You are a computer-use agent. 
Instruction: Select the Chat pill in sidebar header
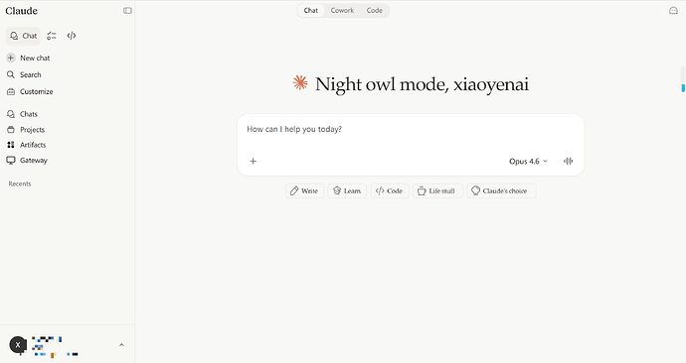tap(23, 36)
